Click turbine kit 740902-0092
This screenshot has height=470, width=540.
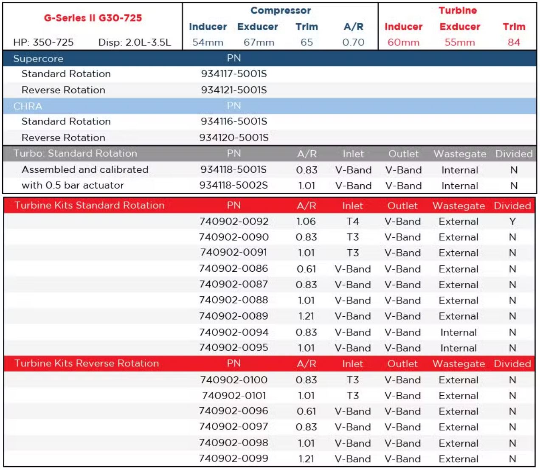pyautogui.click(x=234, y=222)
